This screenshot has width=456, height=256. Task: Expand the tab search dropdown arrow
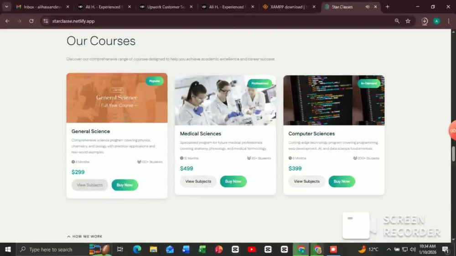[6, 7]
